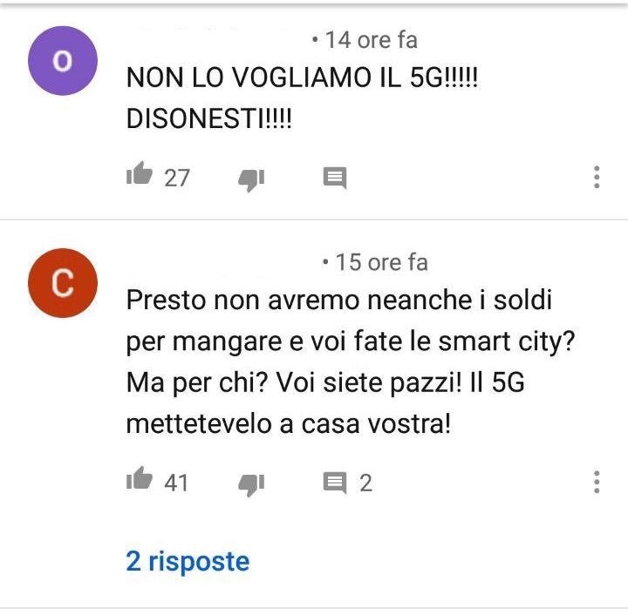Click the "14 ore fa" timestamp
This screenshot has width=628, height=615.
(x=371, y=40)
